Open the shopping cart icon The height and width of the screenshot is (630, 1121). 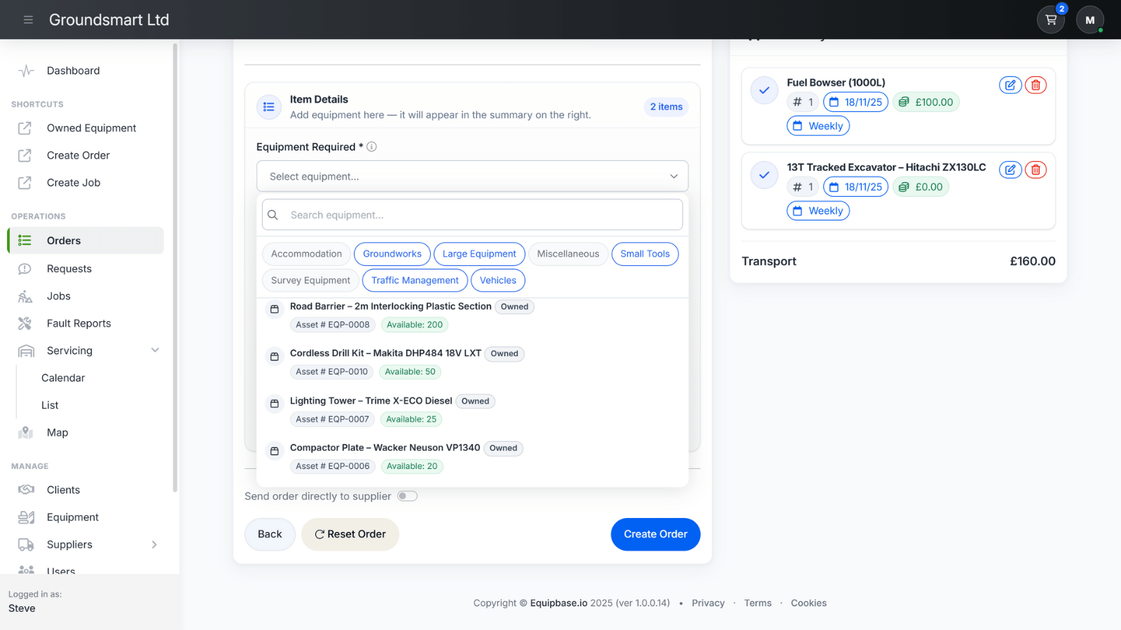1050,20
